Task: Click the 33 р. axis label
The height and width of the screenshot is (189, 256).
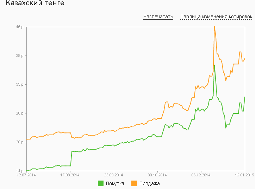Action: pos(20,84)
